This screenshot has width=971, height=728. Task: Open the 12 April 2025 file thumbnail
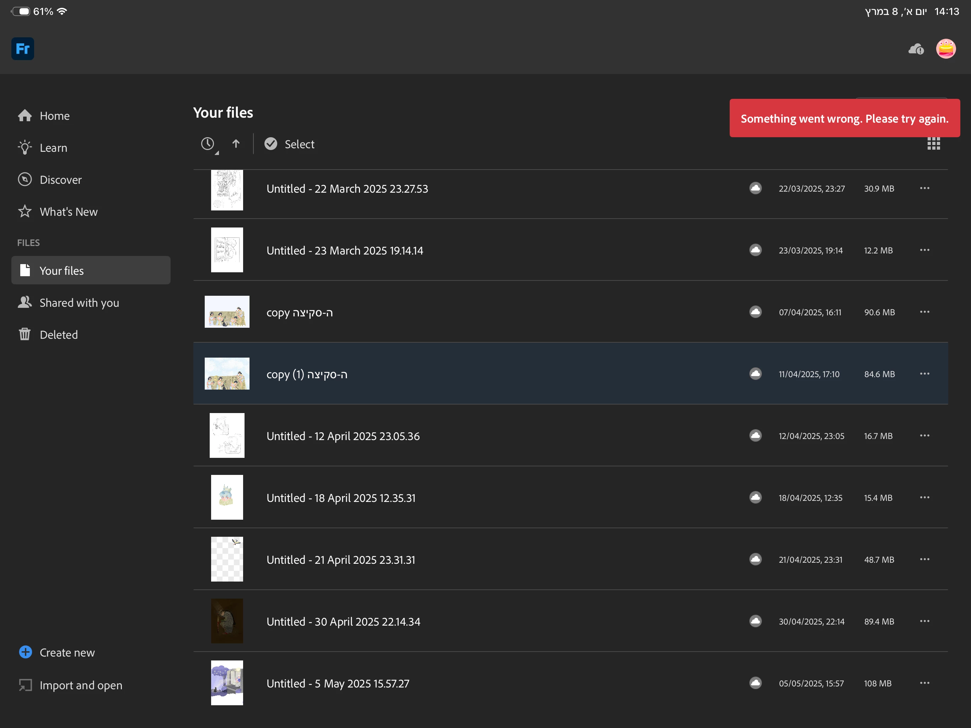pos(227,435)
